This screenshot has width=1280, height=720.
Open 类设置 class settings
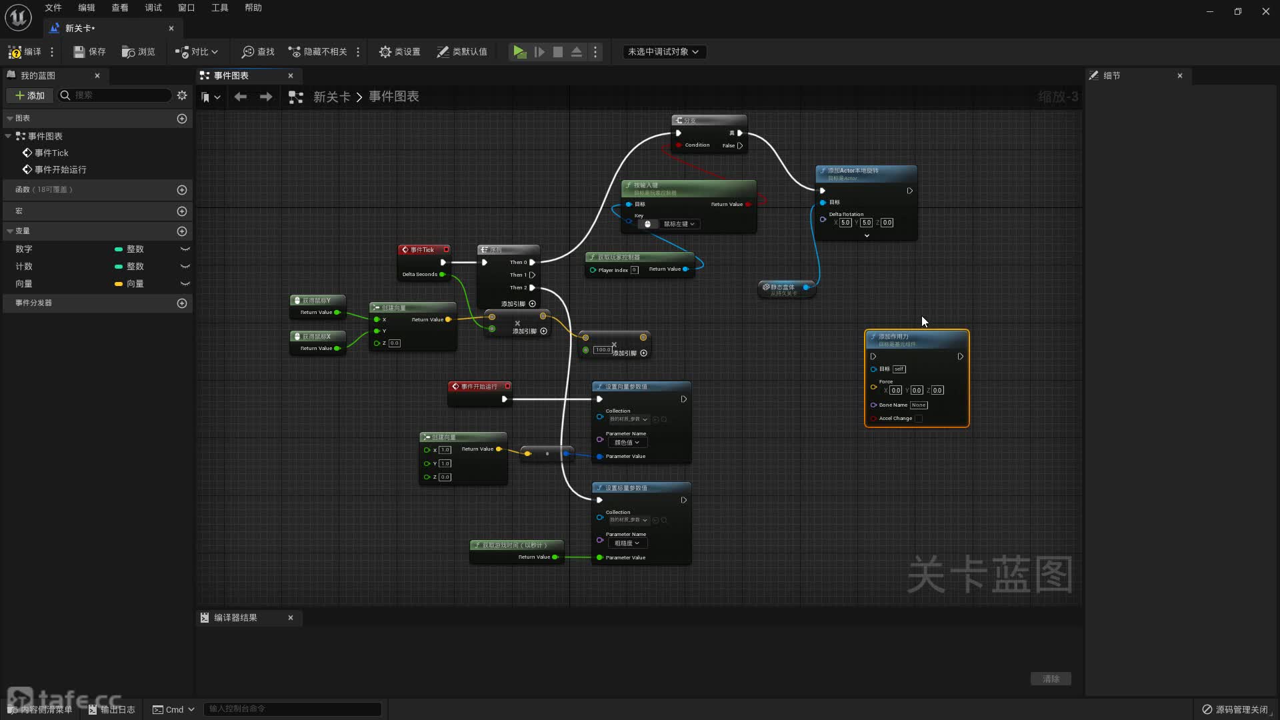click(x=400, y=51)
